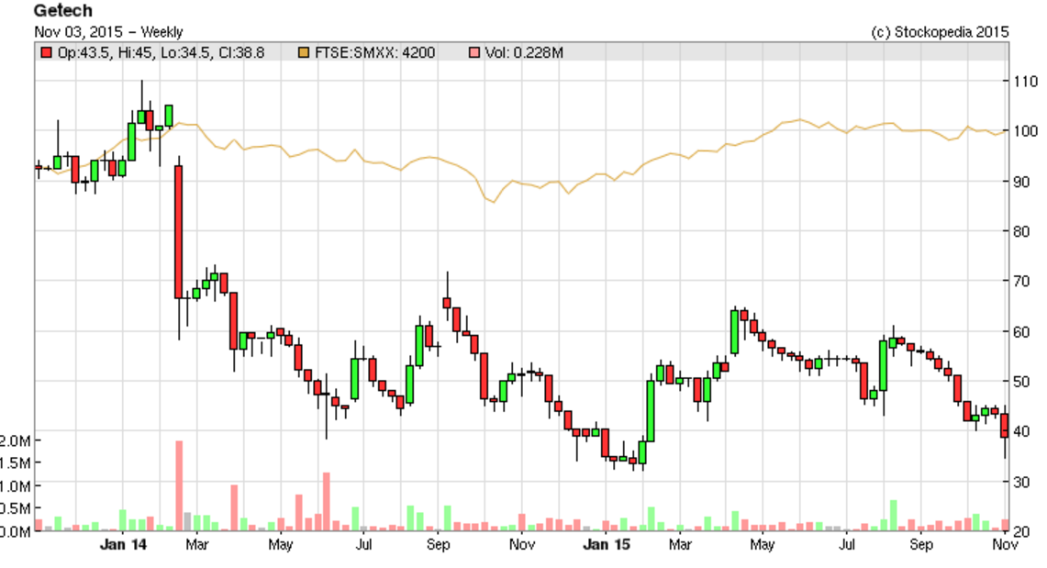Click the 110 price axis label
The width and height of the screenshot is (1047, 568).
click(1024, 82)
